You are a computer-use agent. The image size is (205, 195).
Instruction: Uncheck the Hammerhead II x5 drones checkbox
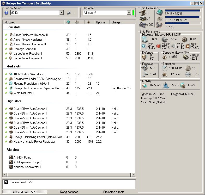point(6,182)
